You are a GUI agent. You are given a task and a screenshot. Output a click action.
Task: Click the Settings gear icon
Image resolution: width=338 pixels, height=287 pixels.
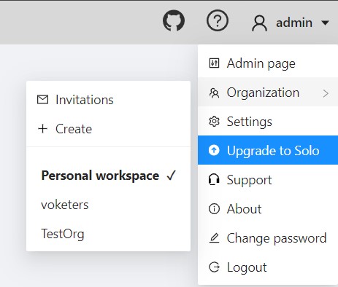coord(214,122)
